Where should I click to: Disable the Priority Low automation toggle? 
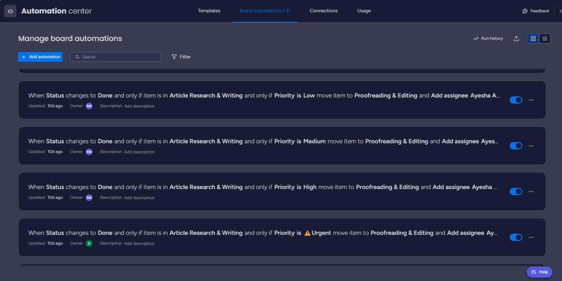516,100
